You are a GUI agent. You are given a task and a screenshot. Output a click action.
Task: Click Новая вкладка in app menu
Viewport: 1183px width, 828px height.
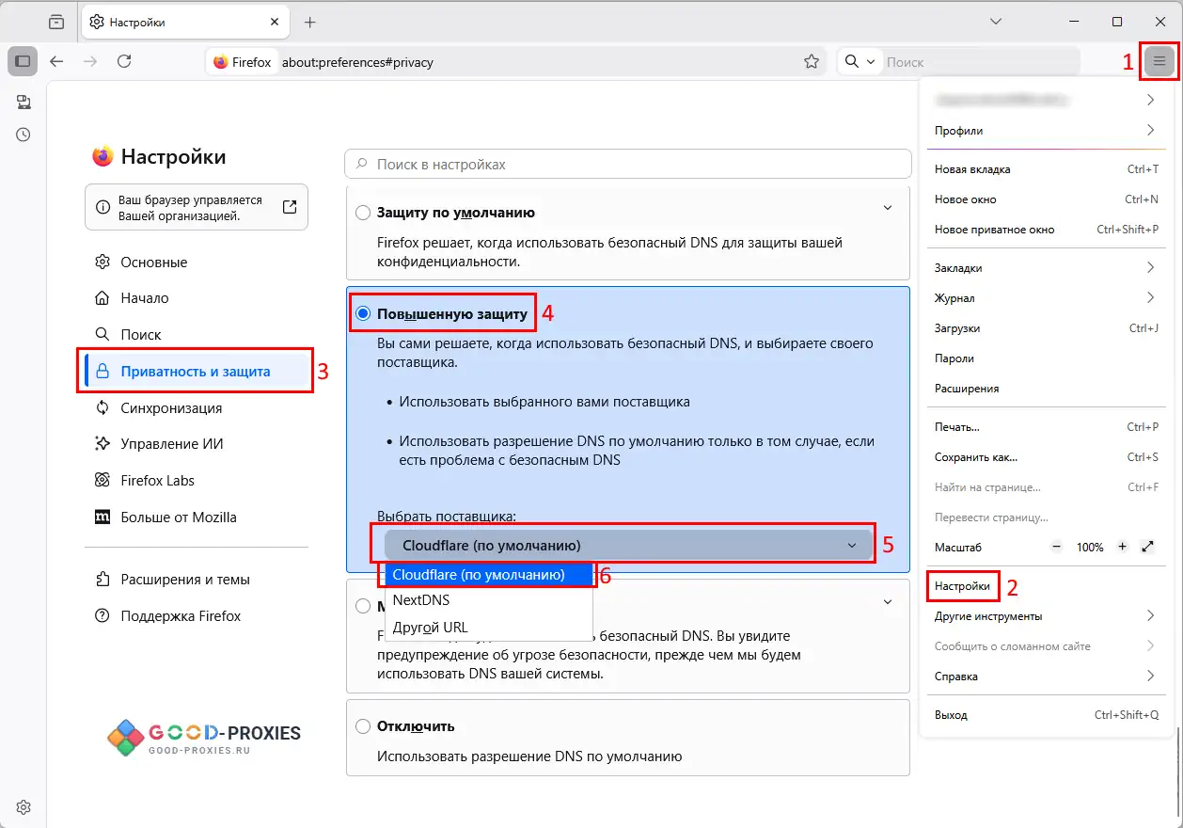pos(1047,169)
